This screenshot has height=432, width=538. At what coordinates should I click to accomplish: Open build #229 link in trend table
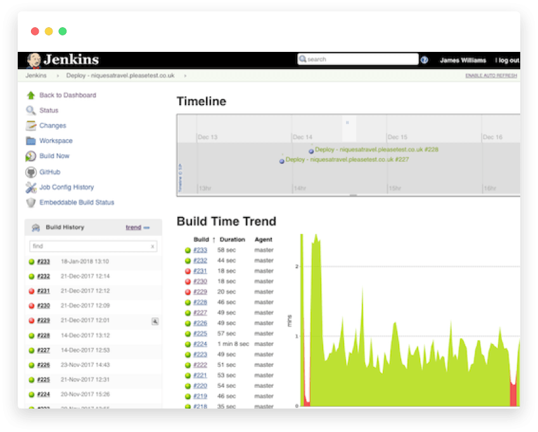[200, 292]
